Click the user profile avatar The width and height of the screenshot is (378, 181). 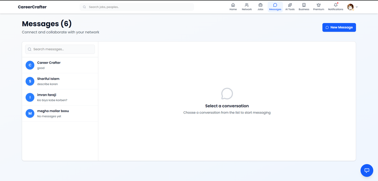pyautogui.click(x=351, y=7)
